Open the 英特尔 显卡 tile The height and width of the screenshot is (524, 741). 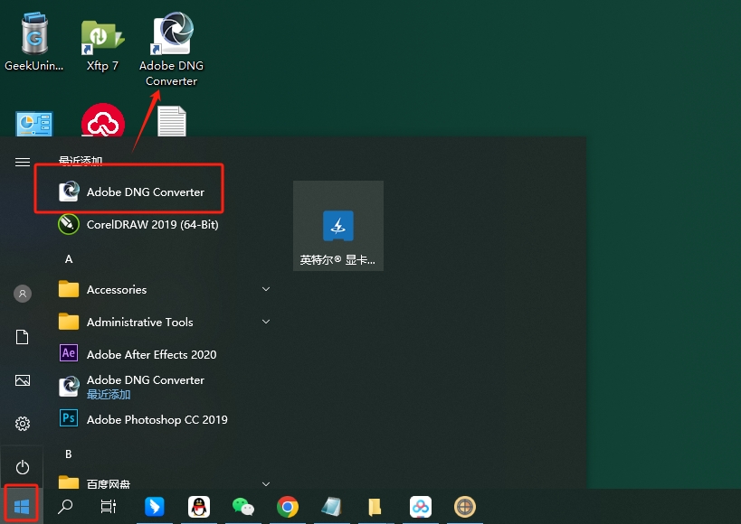point(338,226)
